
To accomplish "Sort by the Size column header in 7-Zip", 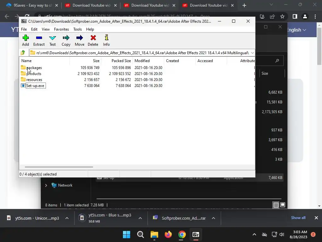I will 86,61.
